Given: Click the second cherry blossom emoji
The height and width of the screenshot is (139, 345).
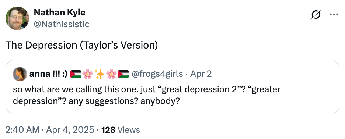Looking at the screenshot, I should click(112, 74).
